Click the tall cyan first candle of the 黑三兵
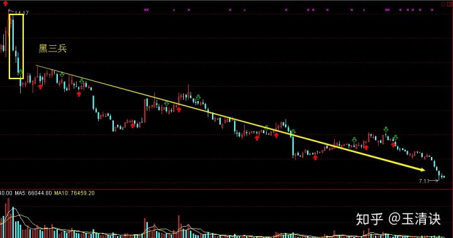 click(x=13, y=34)
